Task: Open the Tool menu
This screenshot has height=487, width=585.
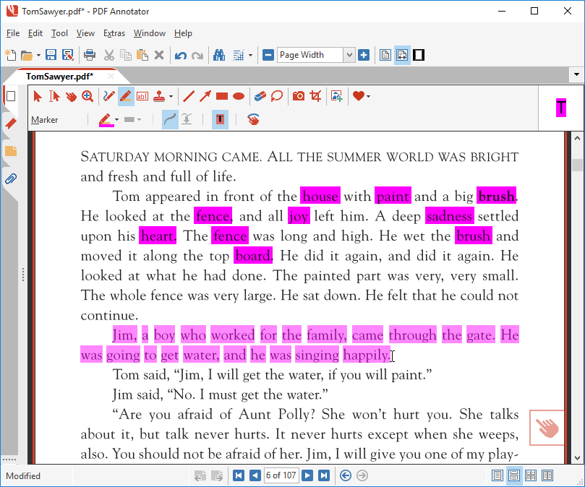Action: tap(59, 33)
